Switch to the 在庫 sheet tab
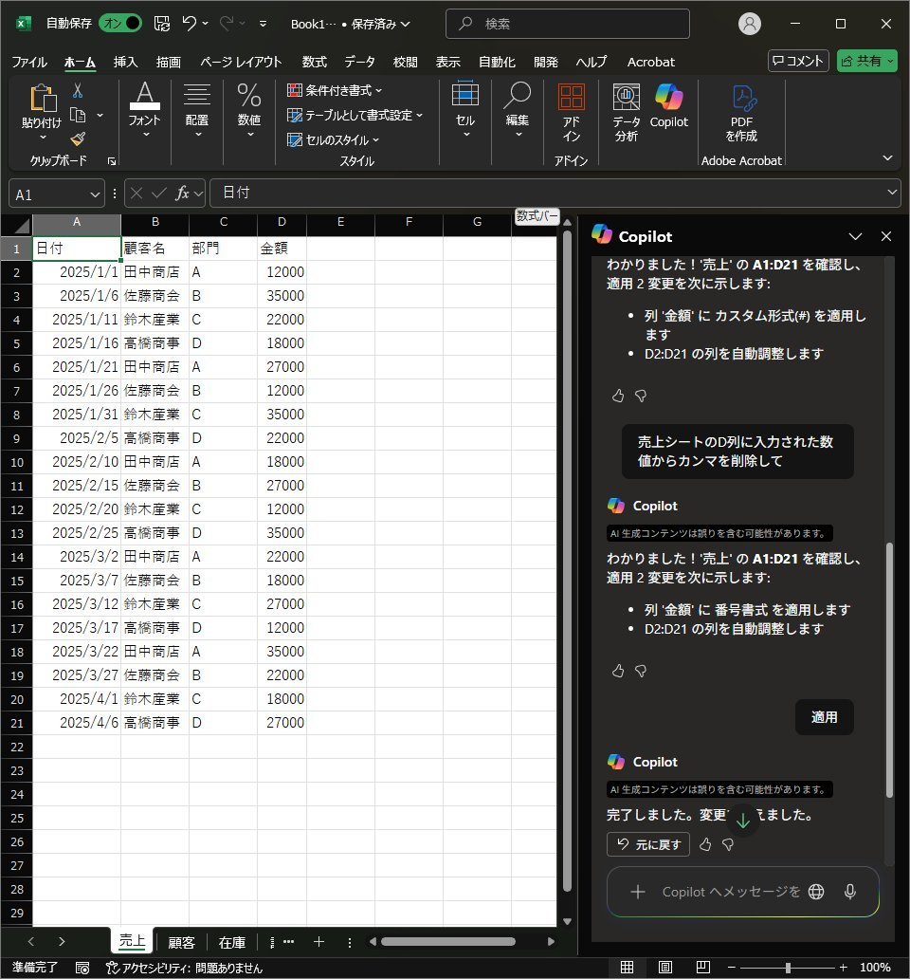The height and width of the screenshot is (979, 910). 232,942
